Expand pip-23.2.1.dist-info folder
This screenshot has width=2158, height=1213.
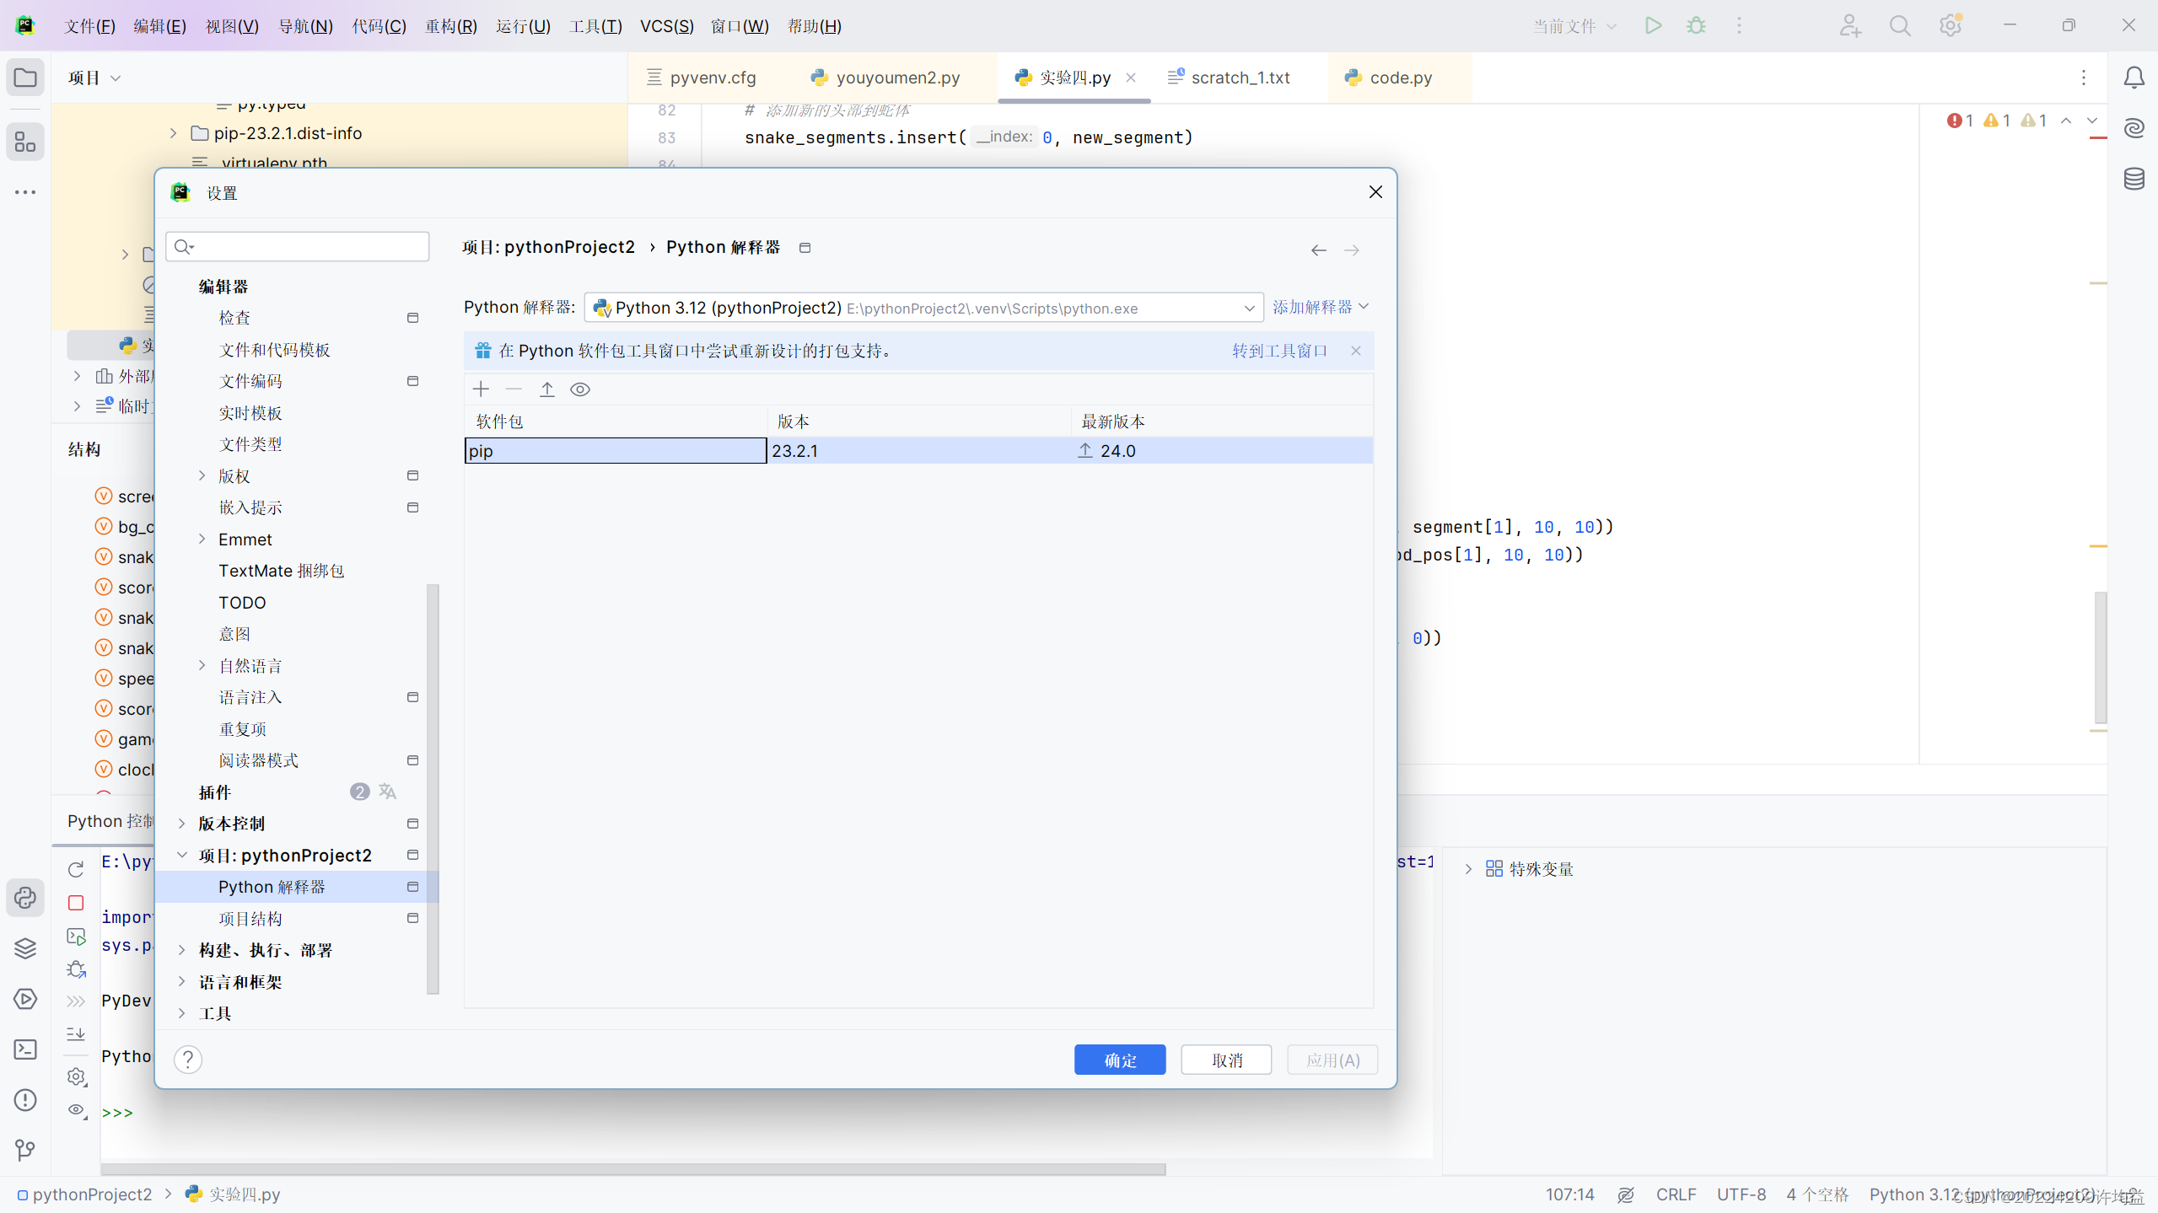(173, 133)
